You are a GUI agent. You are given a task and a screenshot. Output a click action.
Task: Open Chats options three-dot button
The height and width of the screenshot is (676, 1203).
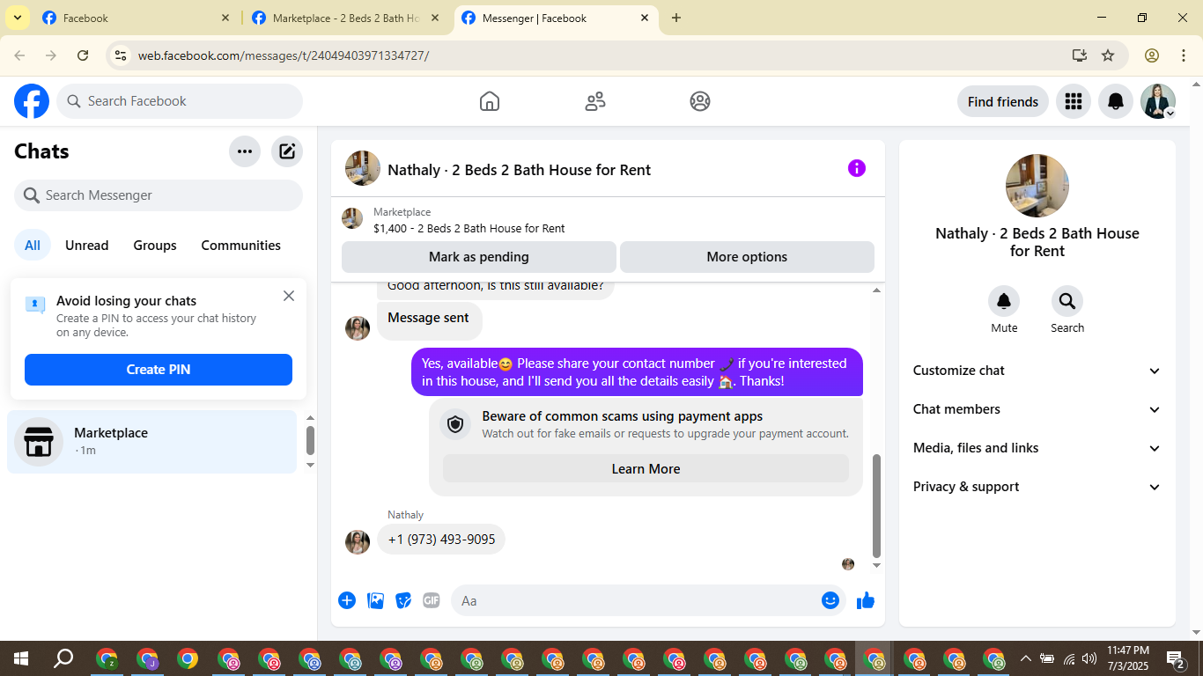(x=245, y=151)
